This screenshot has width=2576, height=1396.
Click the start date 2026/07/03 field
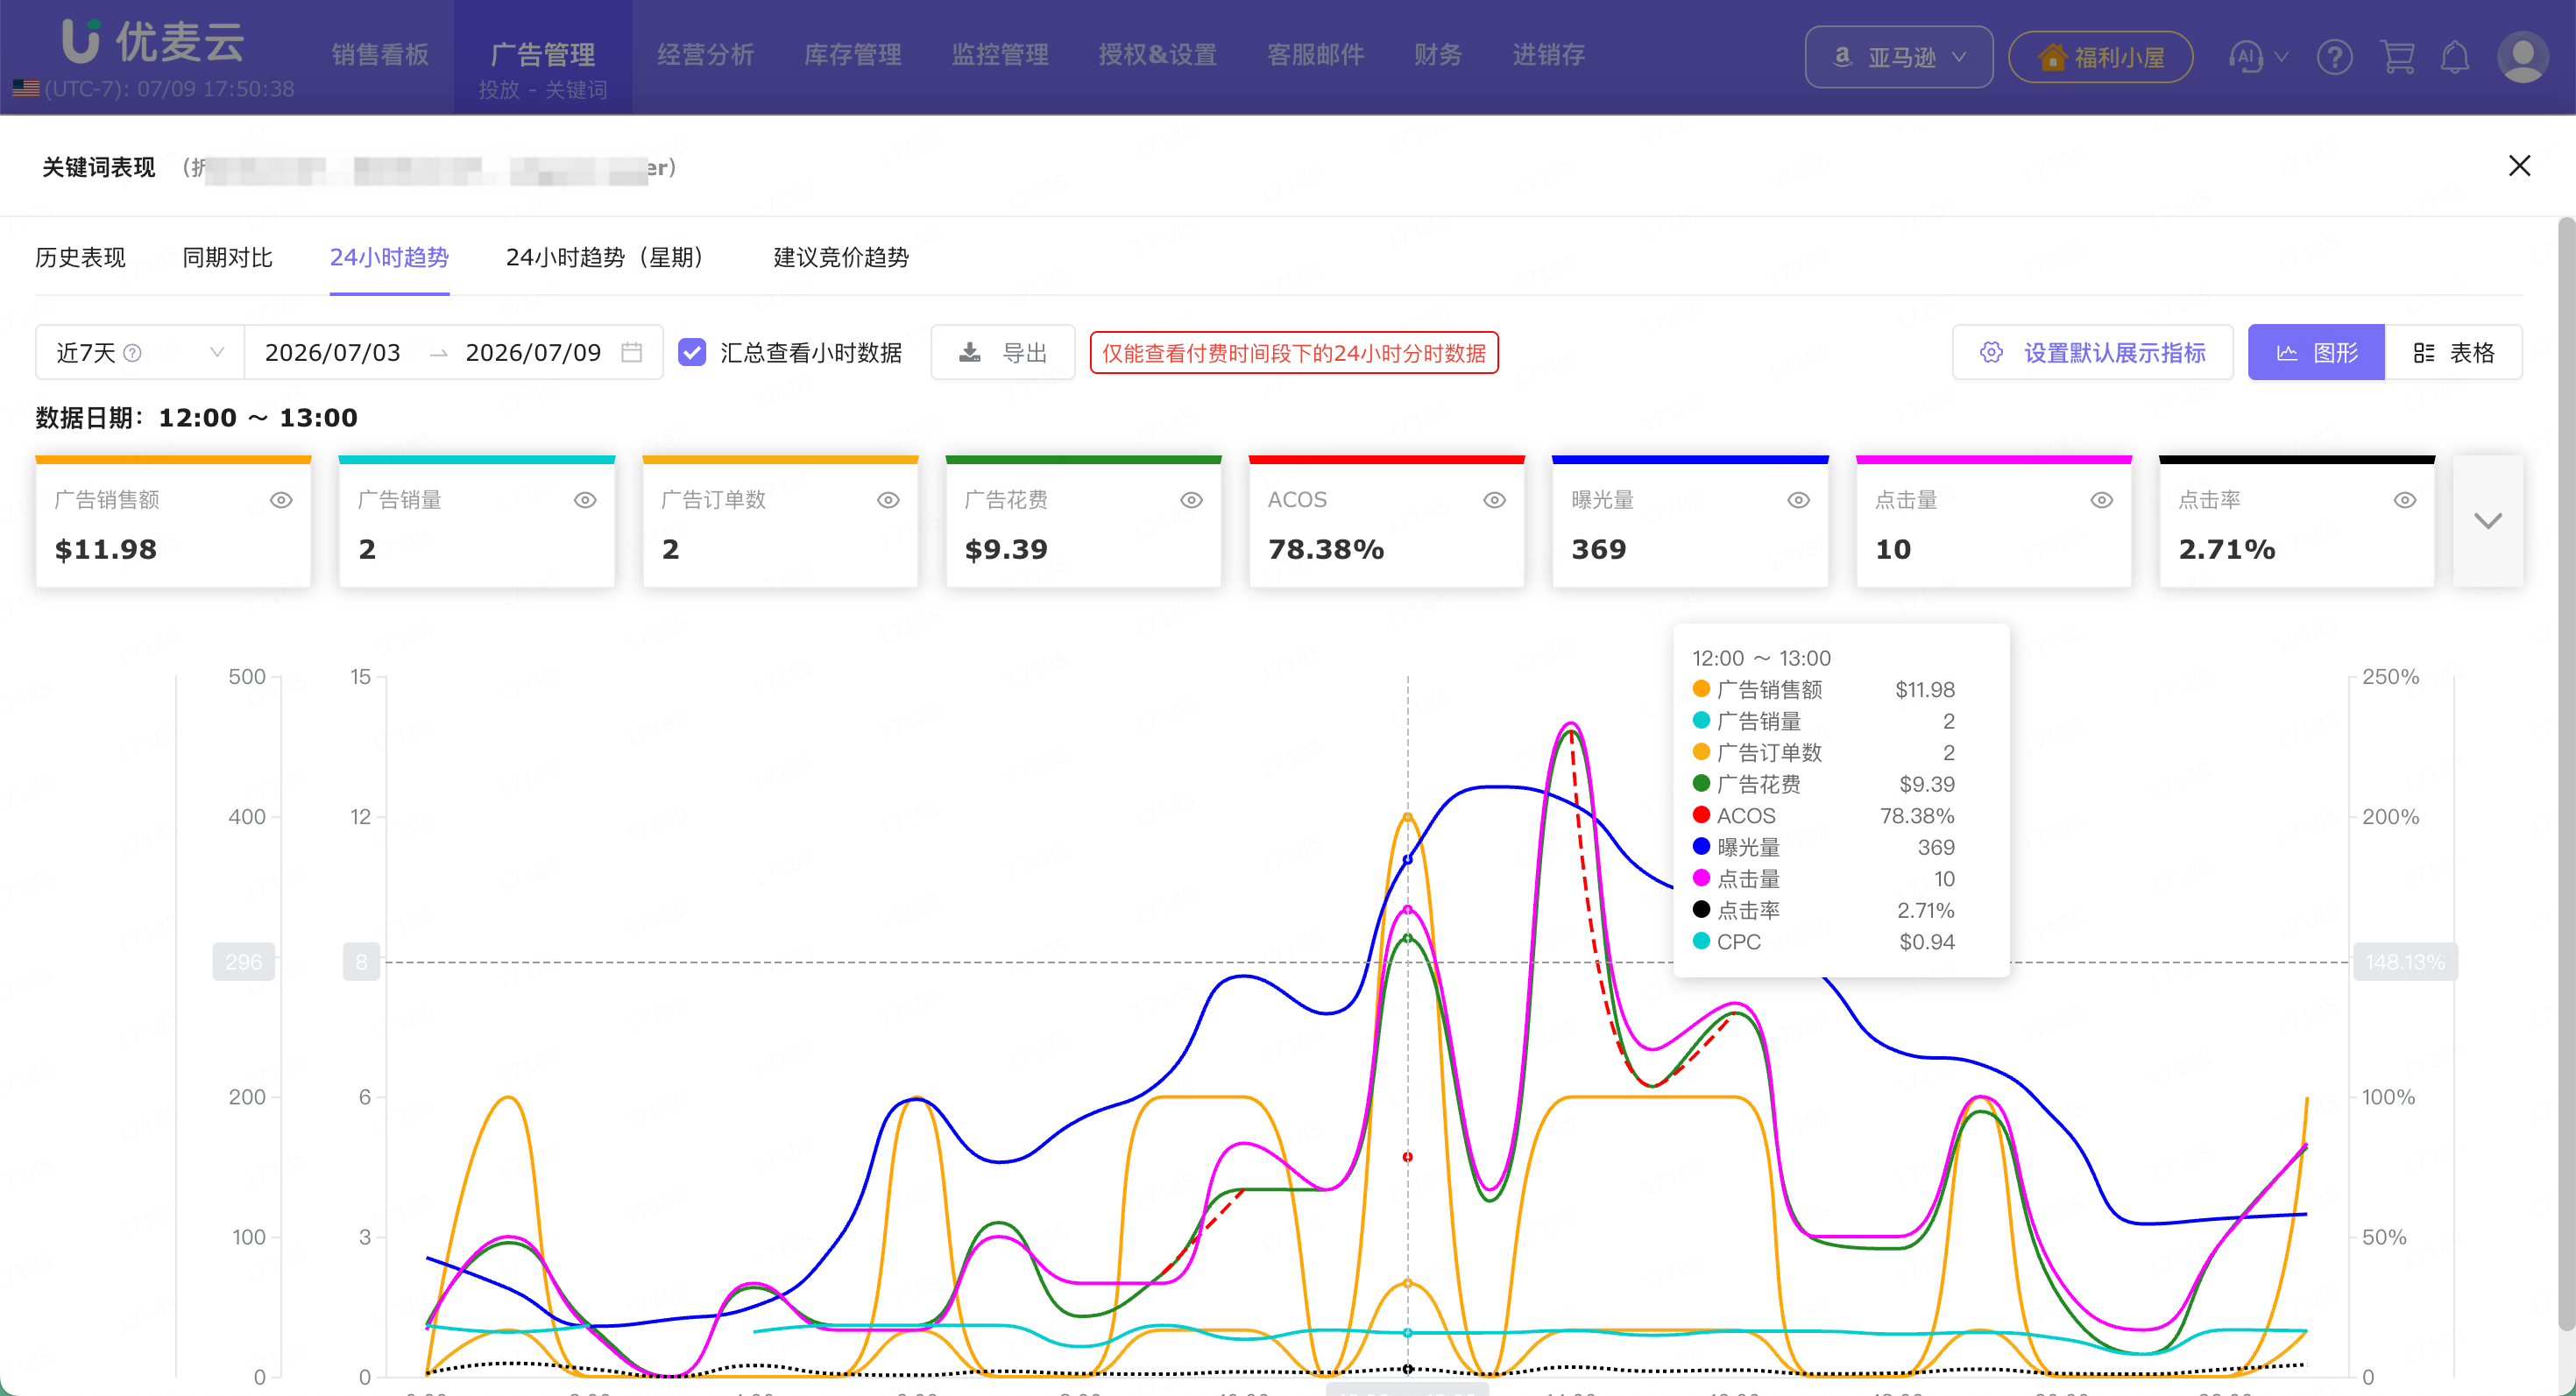pyautogui.click(x=333, y=352)
